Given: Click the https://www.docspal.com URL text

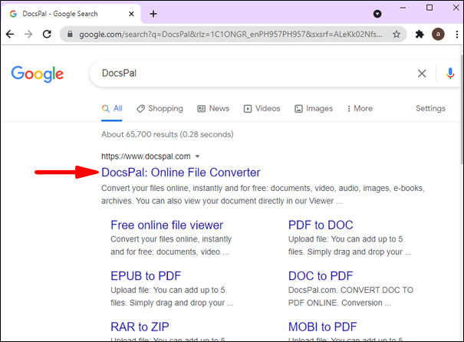Looking at the screenshot, I should 146,156.
